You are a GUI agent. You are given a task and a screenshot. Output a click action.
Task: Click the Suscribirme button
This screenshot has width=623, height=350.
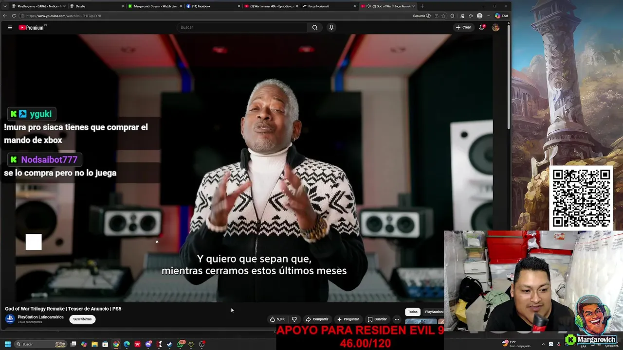82,319
